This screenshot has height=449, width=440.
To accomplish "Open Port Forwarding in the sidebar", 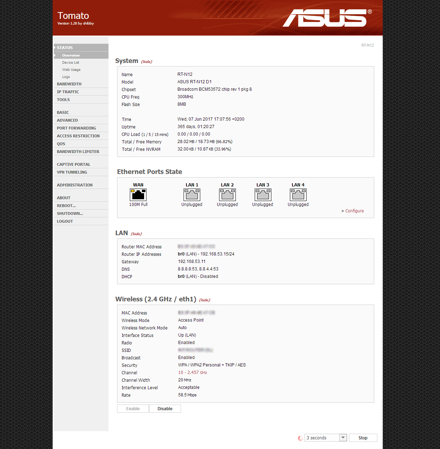I will (76, 128).
